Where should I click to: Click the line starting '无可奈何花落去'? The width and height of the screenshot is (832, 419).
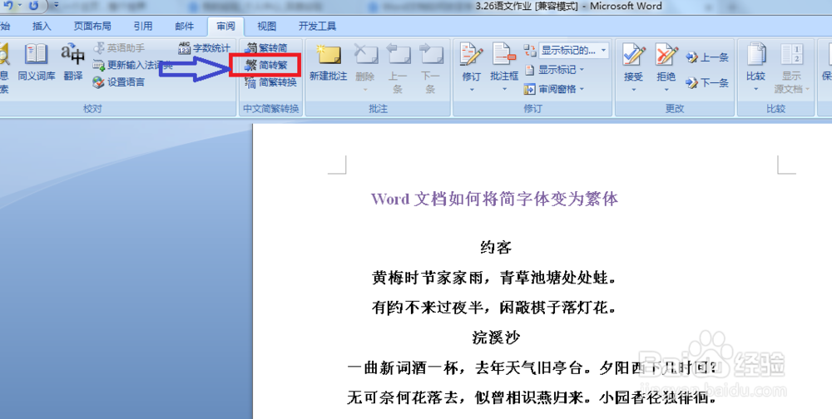tap(532, 397)
